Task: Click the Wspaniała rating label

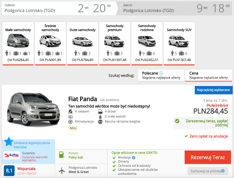Action: (26, 169)
